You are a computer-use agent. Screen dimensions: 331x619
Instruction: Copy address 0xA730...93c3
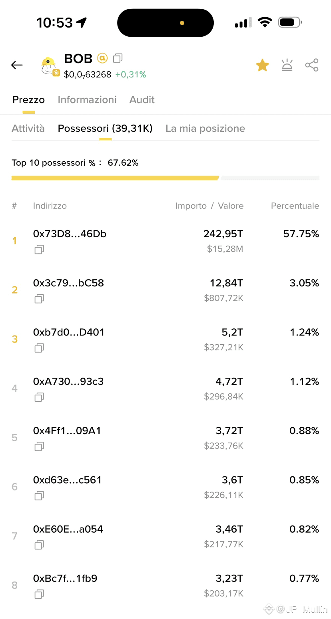point(39,397)
